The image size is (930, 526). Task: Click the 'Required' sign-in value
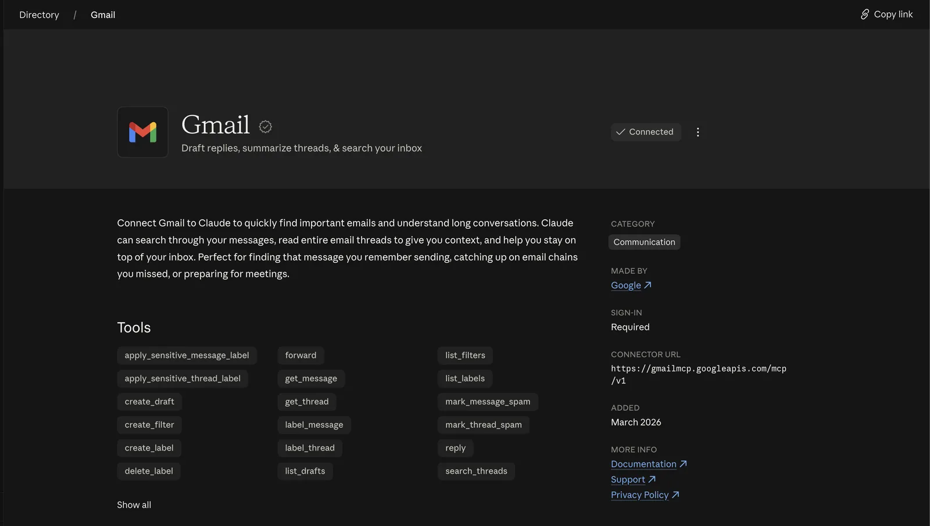[x=630, y=327]
